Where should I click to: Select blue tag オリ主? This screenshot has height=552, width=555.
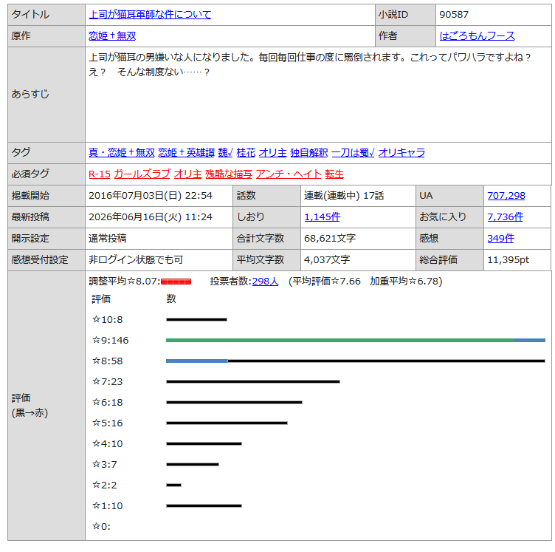(x=272, y=153)
